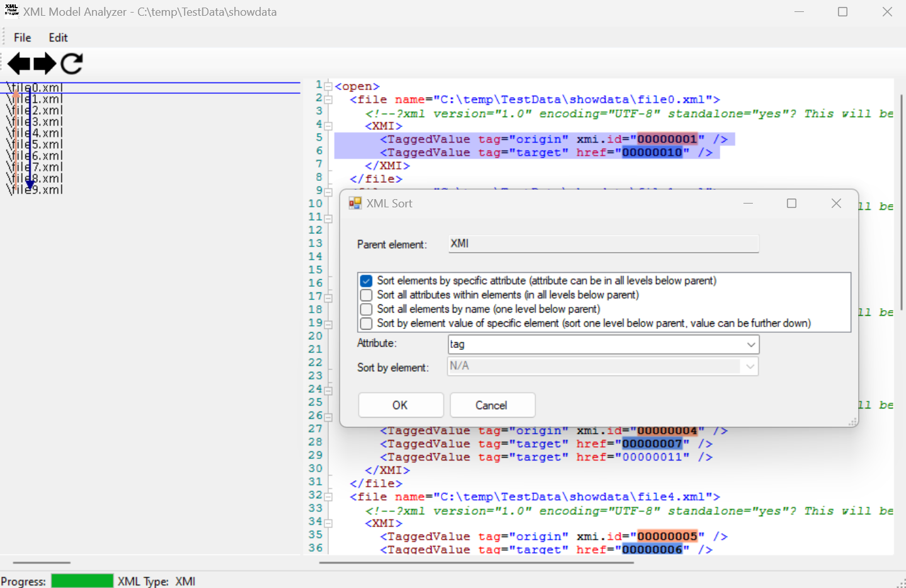Image resolution: width=906 pixels, height=588 pixels.
Task: Click the horizontal scrollbar below the file list
Action: 41,563
